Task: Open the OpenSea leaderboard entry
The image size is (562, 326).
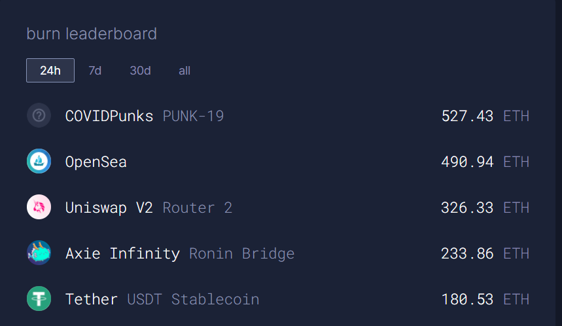Action: [96, 162]
